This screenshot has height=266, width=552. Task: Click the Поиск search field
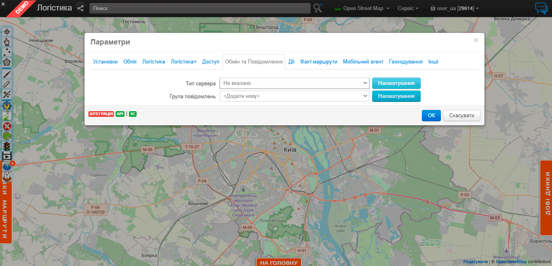pyautogui.click(x=200, y=8)
